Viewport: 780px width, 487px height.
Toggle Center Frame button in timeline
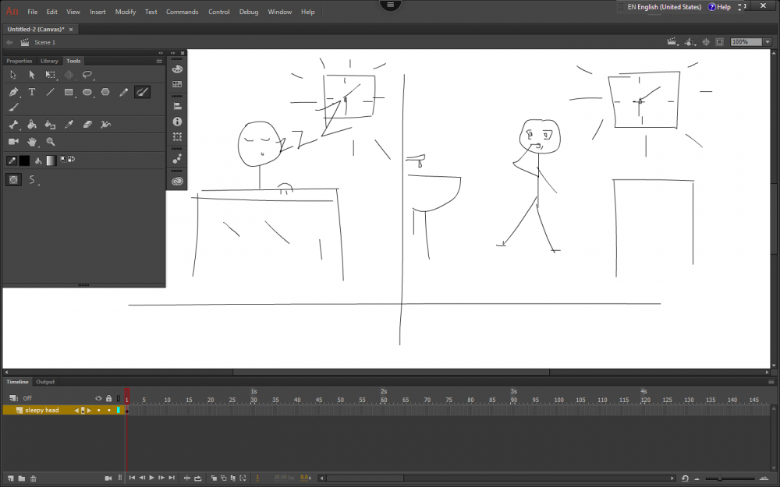(187, 478)
